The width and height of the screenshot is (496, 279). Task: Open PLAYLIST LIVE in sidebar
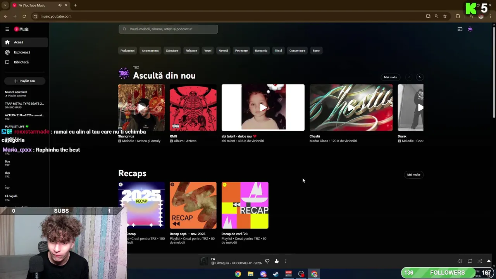[x=17, y=127]
